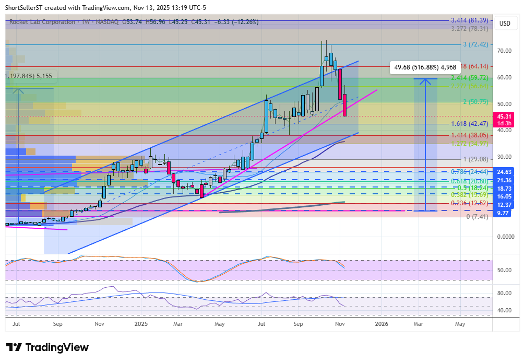Viewport: 525px width, 363px height.
Task: Click the 1,197.84%) 5,155 measurement label
Action: pyautogui.click(x=29, y=76)
